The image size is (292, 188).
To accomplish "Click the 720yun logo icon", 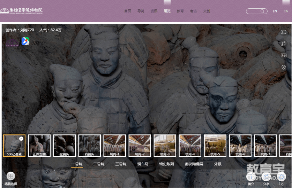I will coord(25,41).
